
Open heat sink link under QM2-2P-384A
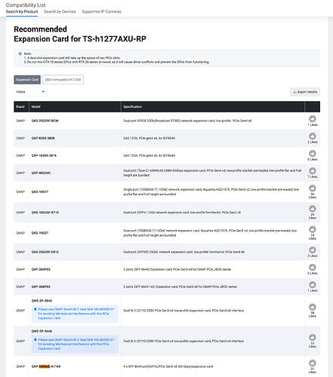[x=75, y=314]
